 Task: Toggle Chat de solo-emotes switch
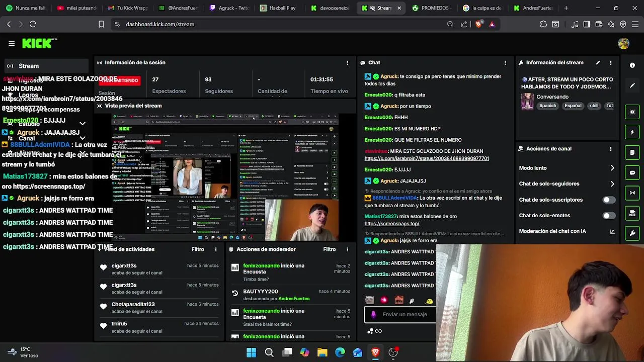[609, 216]
